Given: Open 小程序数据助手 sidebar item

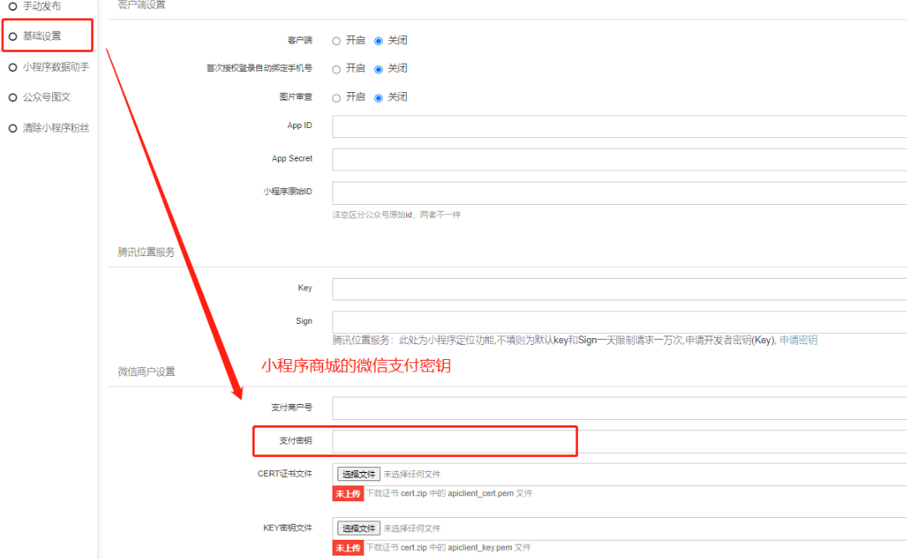Looking at the screenshot, I should (55, 67).
